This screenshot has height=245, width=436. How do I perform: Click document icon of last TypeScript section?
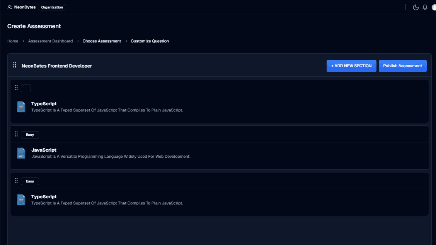21,200
